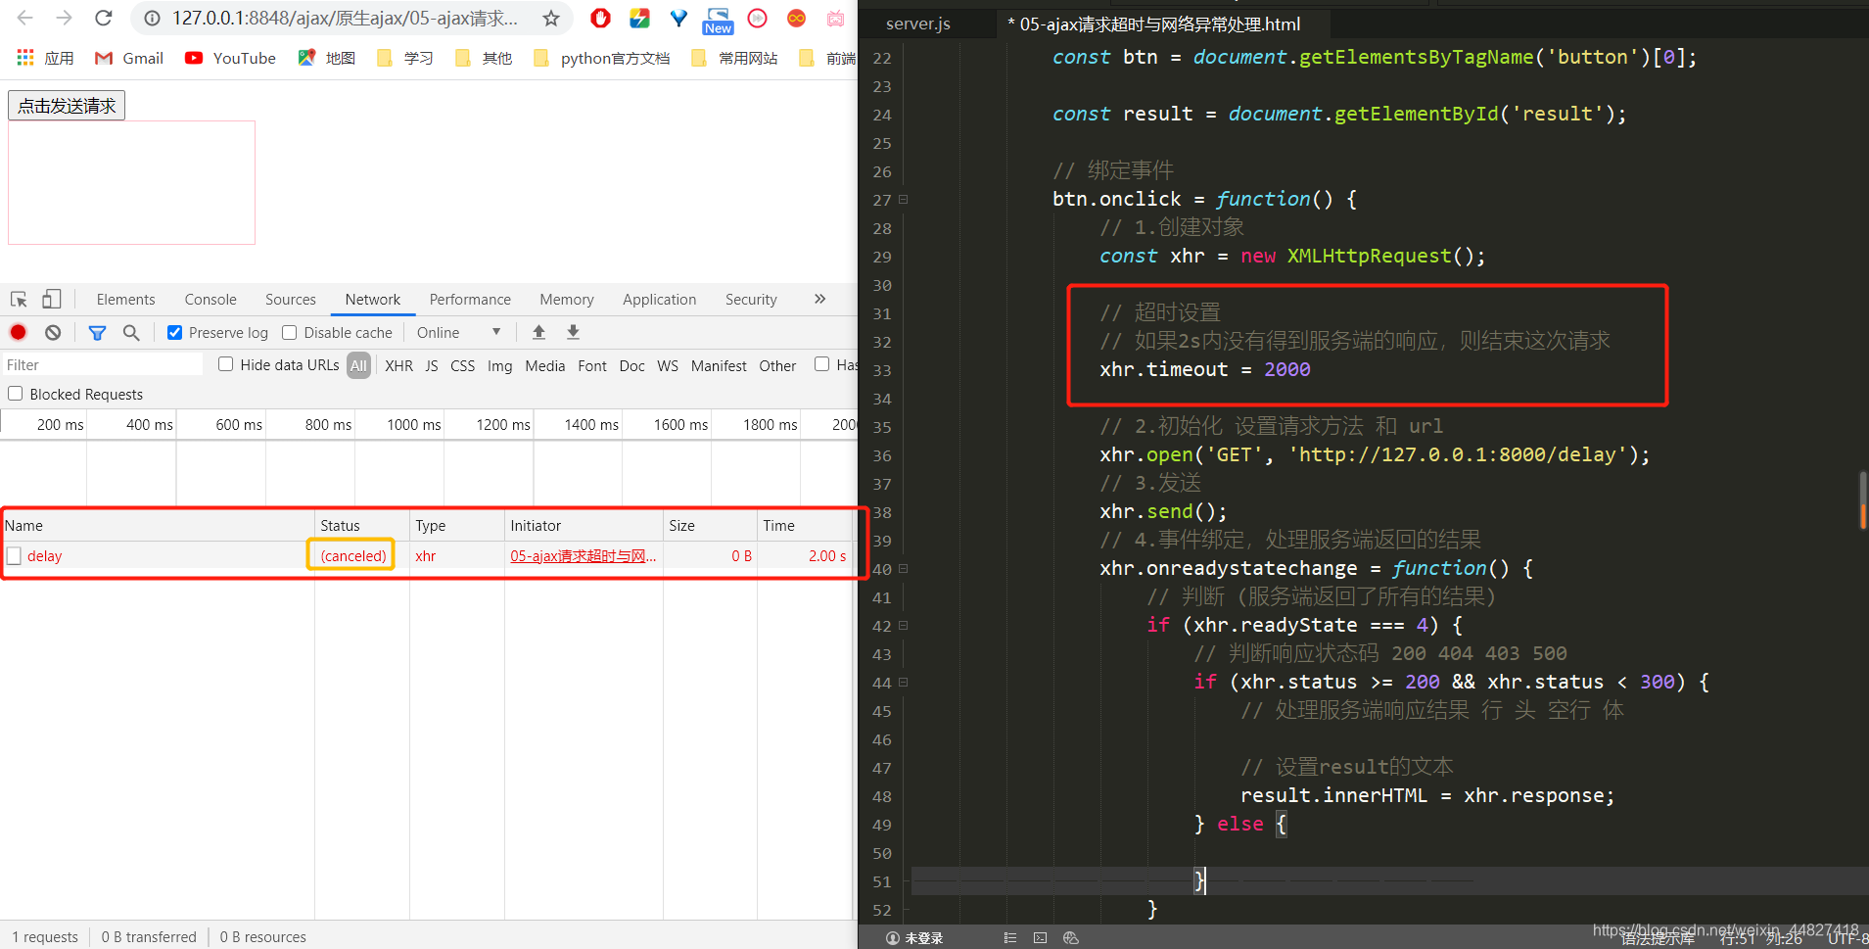The height and width of the screenshot is (949, 1869).
Task: Focus the network Filter input field
Action: click(x=103, y=364)
